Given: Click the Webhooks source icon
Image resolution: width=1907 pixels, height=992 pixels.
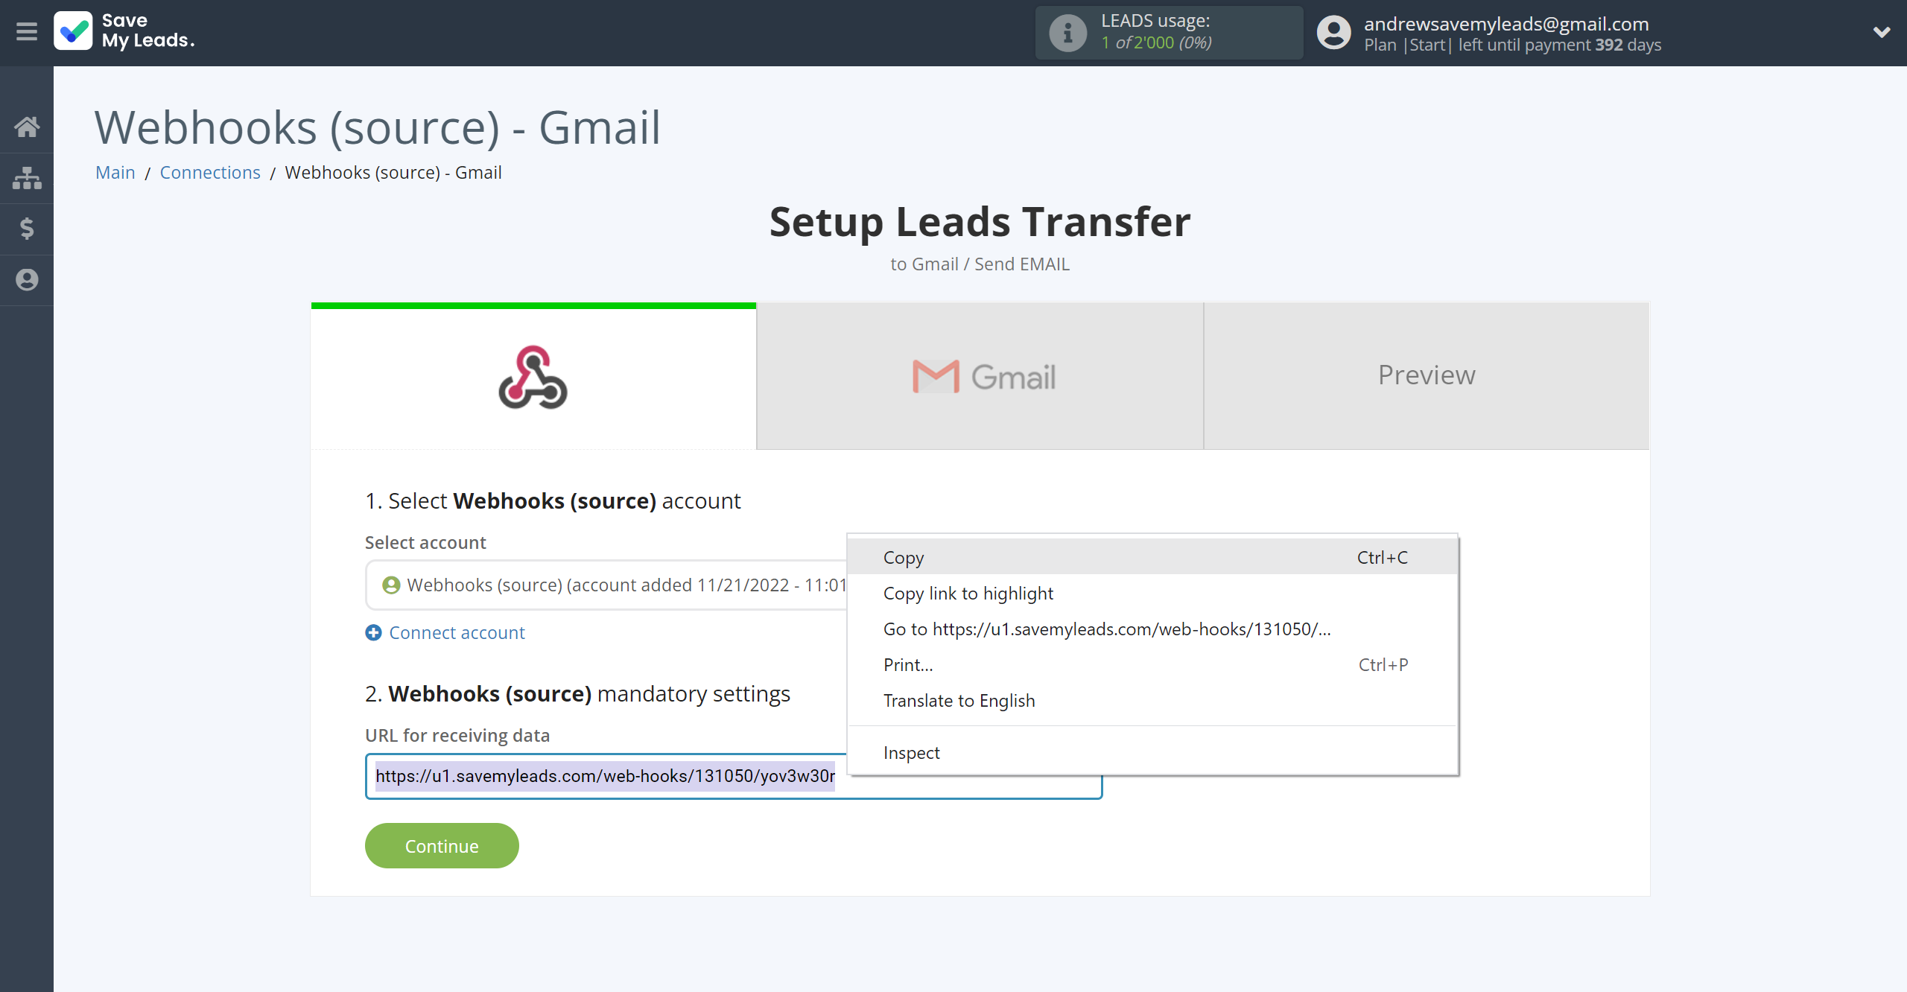Looking at the screenshot, I should pos(533,375).
